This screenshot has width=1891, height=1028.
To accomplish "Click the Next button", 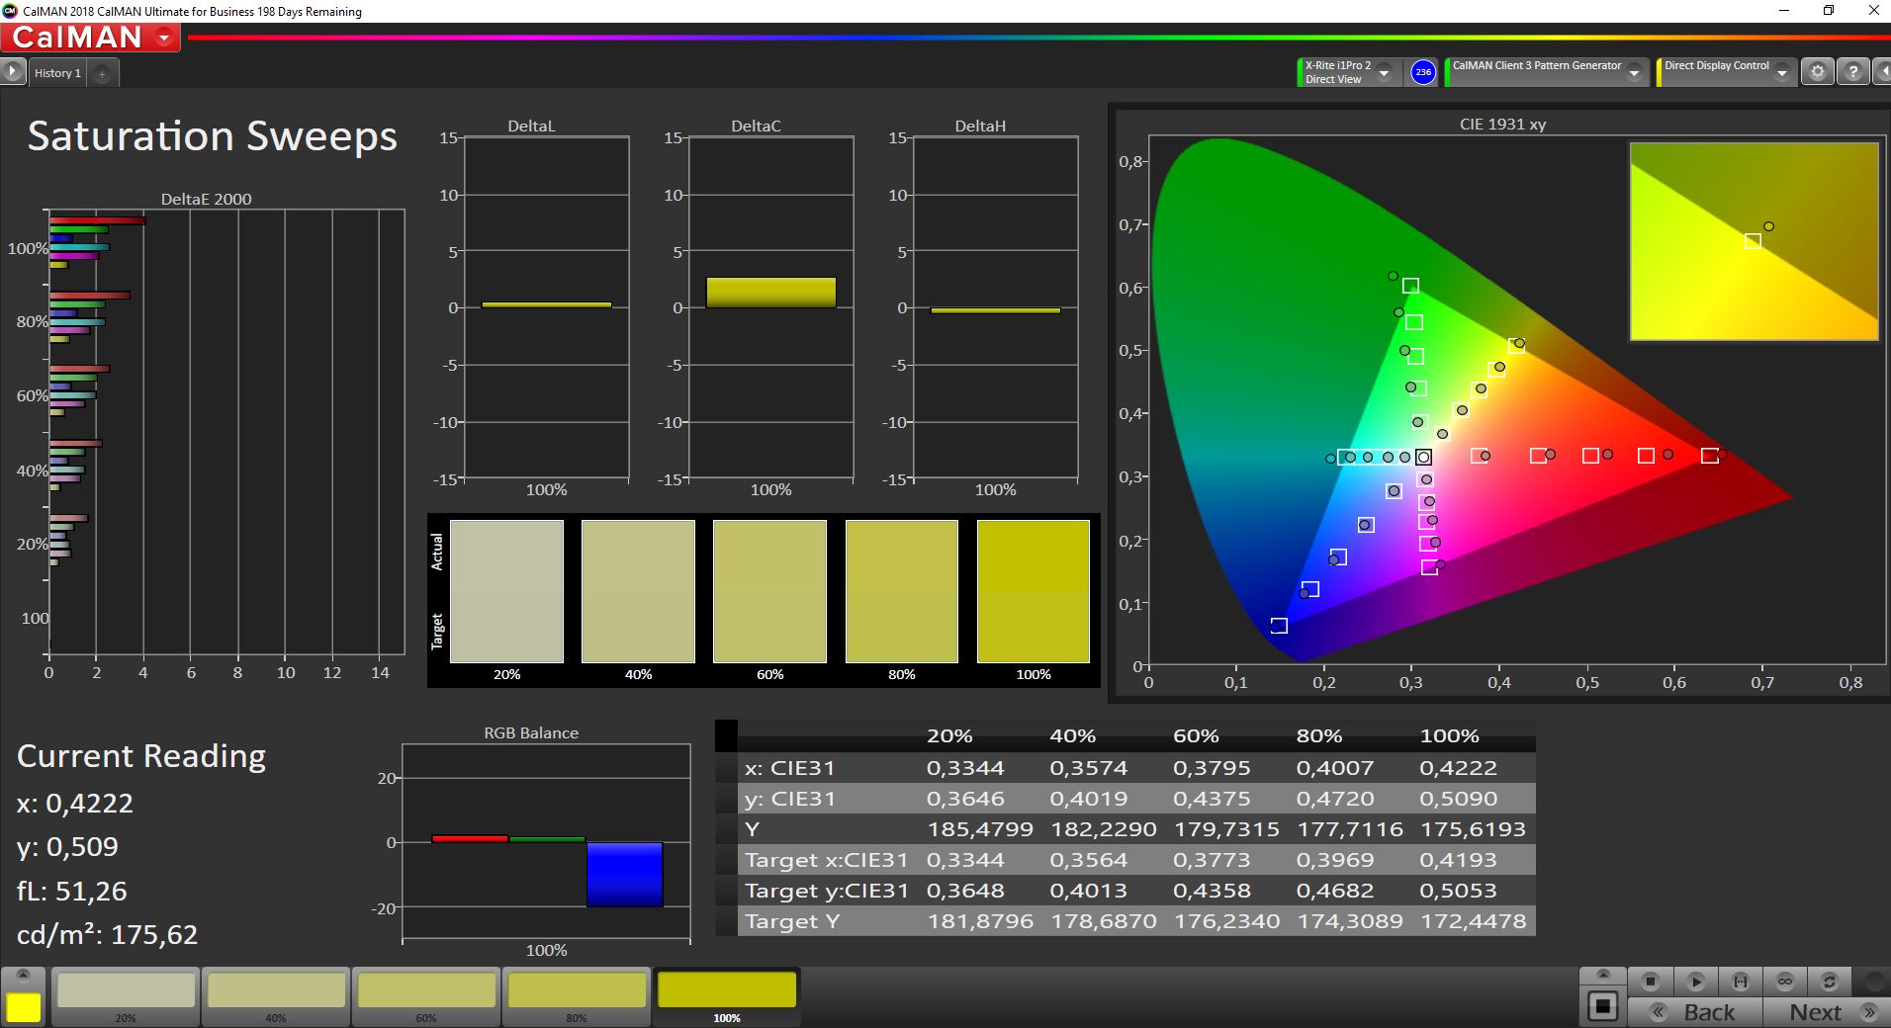I will [x=1828, y=1012].
